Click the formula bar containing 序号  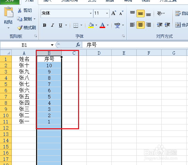point(135,45)
